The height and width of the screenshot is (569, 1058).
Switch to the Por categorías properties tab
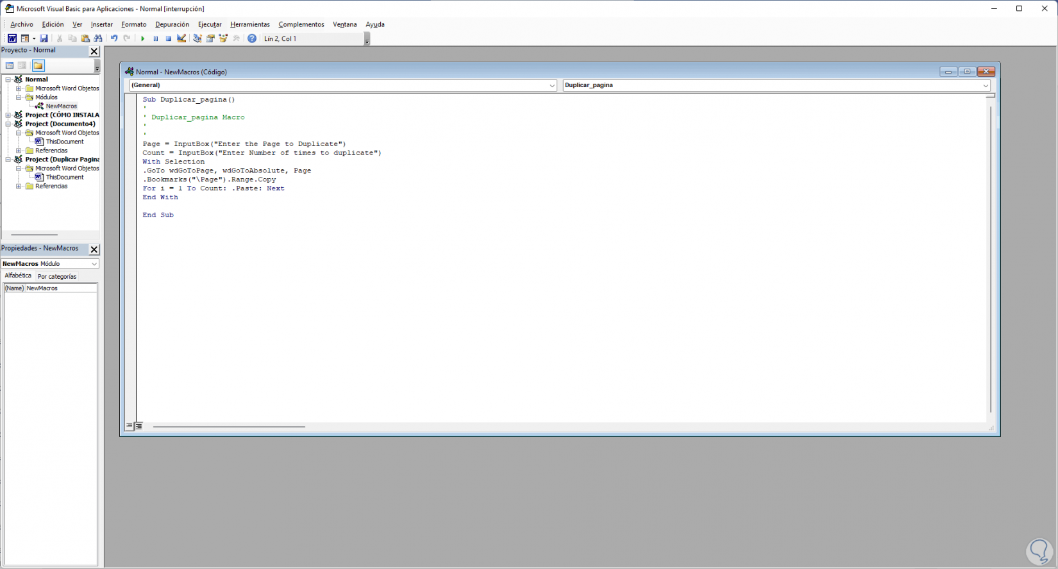coord(57,277)
